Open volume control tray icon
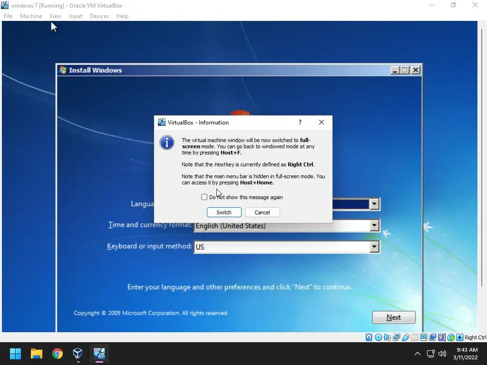Viewport: 487px width, 365px height. pos(442,354)
